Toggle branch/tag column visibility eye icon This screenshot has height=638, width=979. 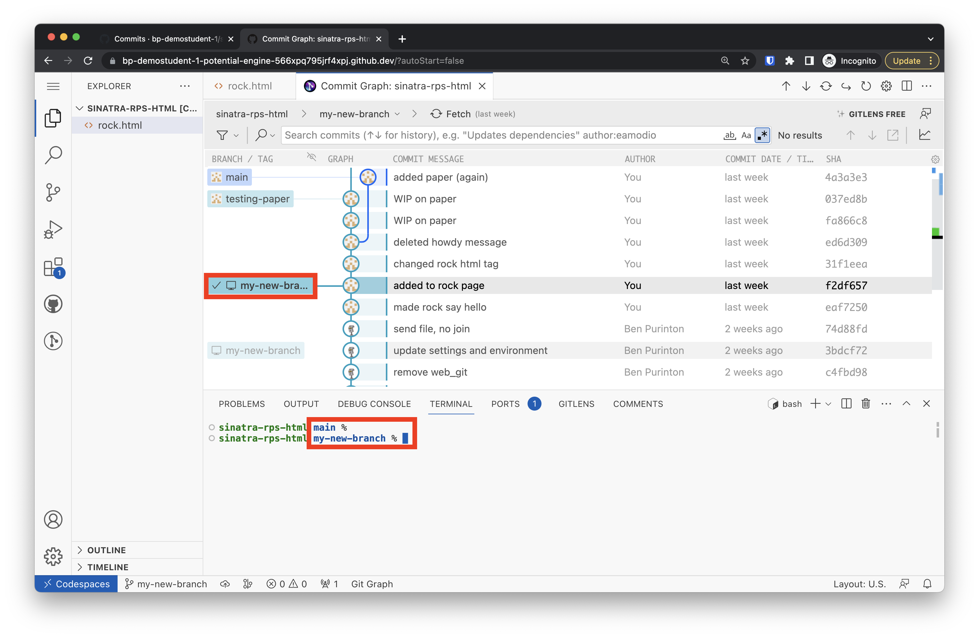pos(311,157)
